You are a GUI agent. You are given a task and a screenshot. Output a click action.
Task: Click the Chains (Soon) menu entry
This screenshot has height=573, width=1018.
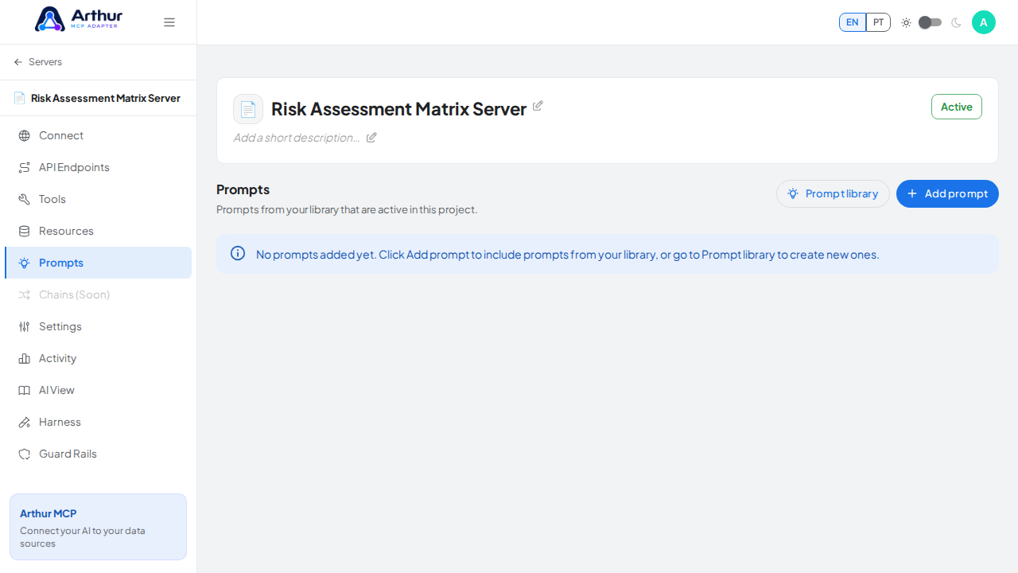98,294
